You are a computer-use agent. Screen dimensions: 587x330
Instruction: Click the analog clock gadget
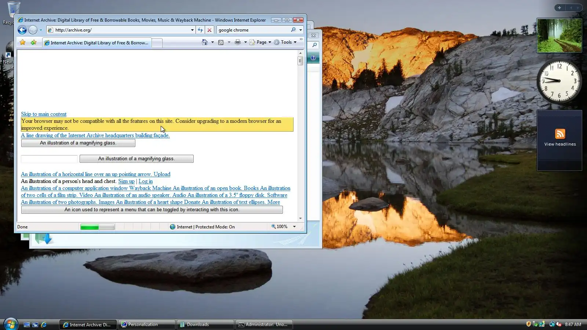click(559, 81)
